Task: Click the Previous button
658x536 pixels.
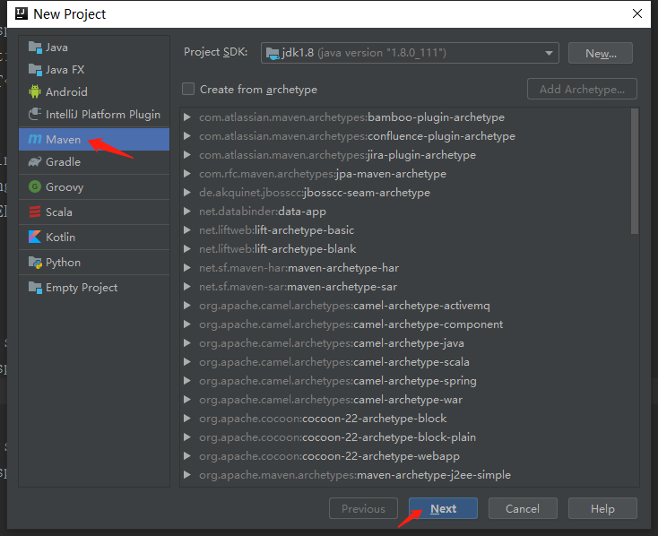Action: [x=363, y=508]
